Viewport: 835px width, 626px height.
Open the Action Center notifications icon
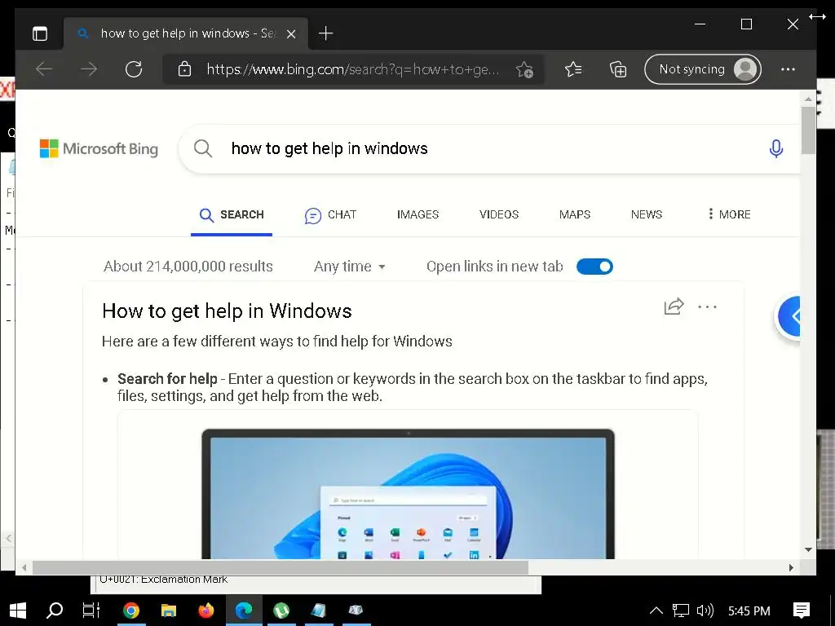(801, 611)
